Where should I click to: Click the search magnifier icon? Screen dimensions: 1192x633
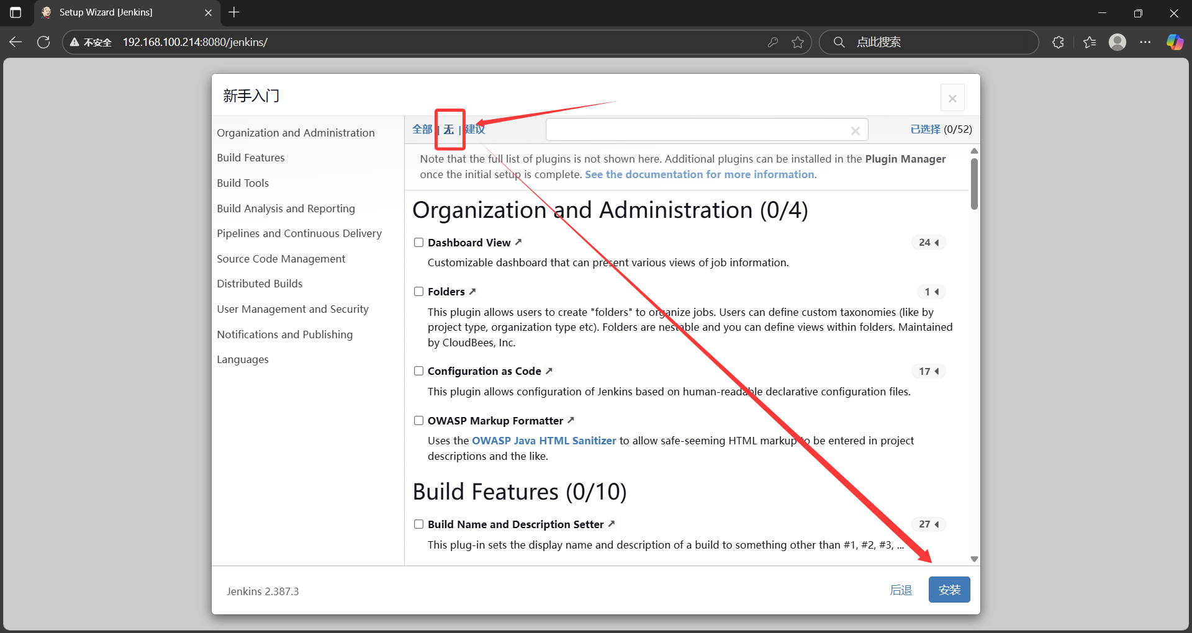839,42
